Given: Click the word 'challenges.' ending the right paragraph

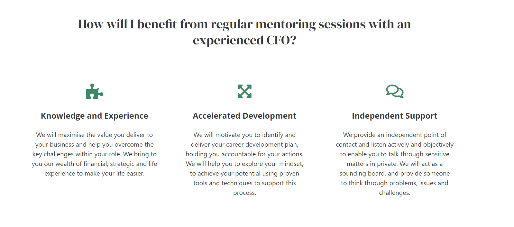Looking at the screenshot, I should pos(395,193).
